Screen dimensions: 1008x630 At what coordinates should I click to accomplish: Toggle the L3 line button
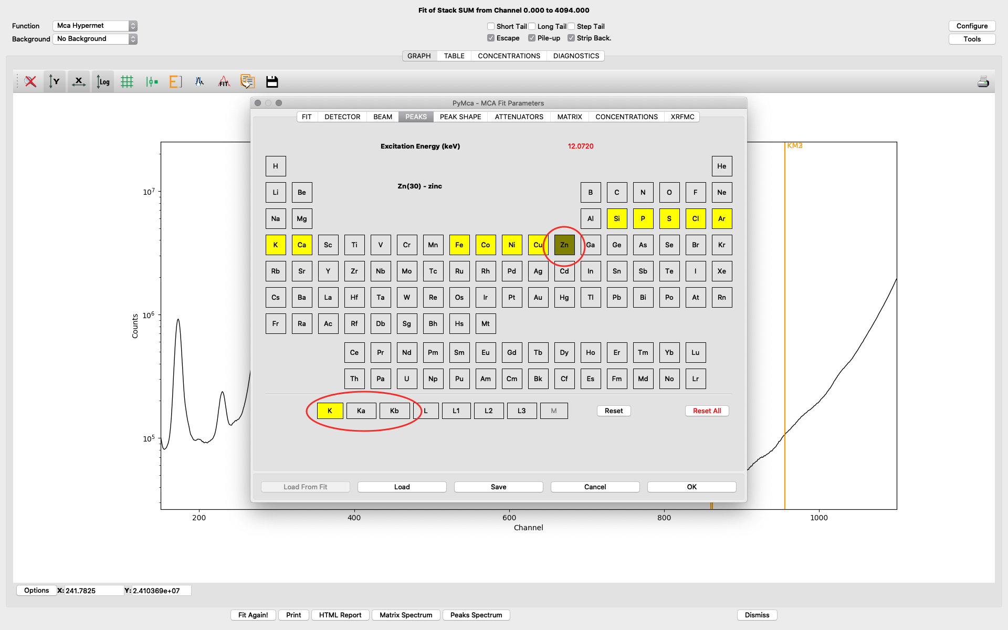[x=521, y=411]
